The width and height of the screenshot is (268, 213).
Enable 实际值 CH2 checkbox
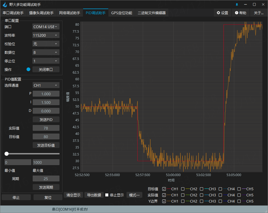183,195
